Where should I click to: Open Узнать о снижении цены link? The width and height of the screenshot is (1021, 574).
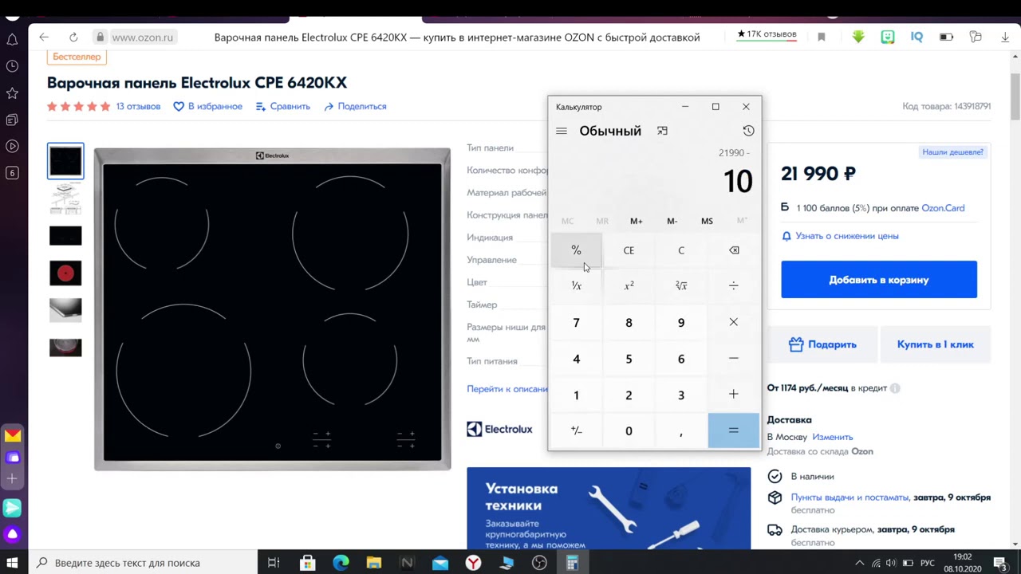coord(840,236)
